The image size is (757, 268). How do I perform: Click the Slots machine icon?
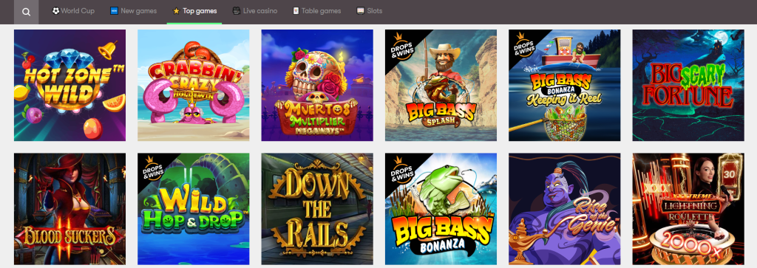[360, 10]
